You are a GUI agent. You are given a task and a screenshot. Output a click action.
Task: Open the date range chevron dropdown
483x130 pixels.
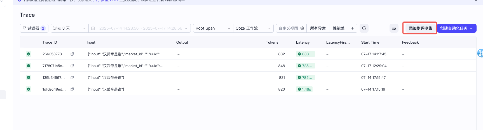186,28
